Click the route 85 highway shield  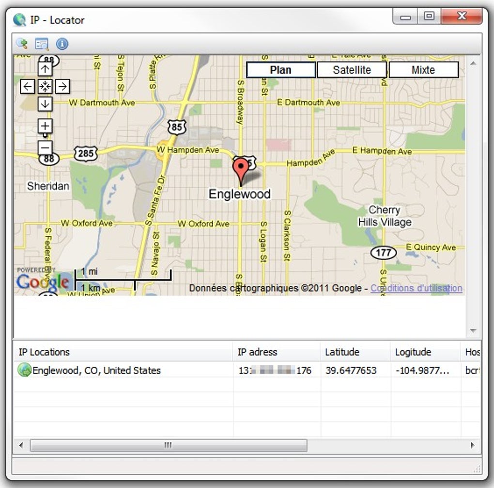coord(177,127)
